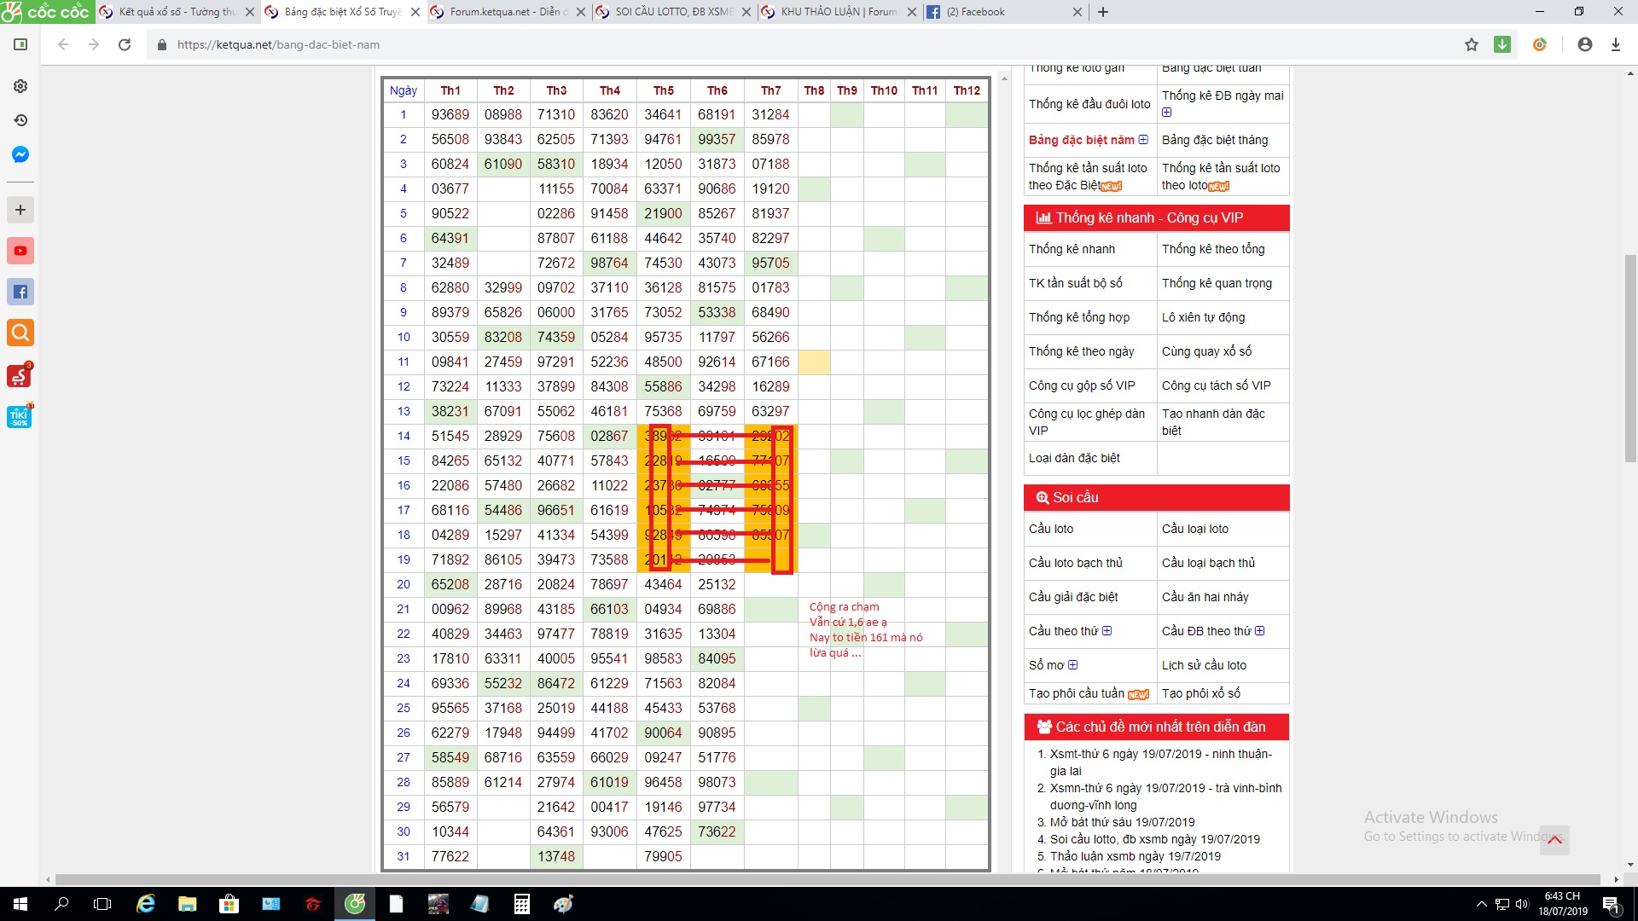Click the green download arrow extension
Viewport: 1638px width, 921px height.
pyautogui.click(x=1502, y=44)
